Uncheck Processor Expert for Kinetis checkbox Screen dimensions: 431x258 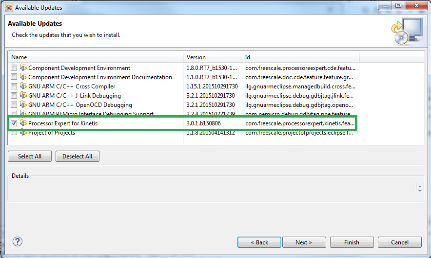point(14,123)
